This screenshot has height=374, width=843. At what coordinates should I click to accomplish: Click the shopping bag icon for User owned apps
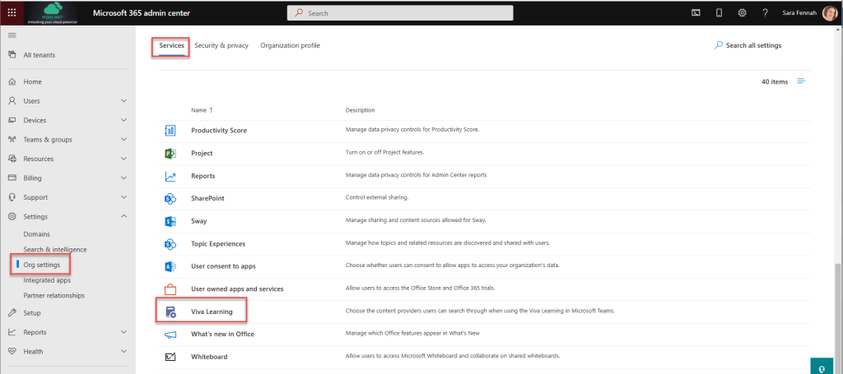click(170, 289)
